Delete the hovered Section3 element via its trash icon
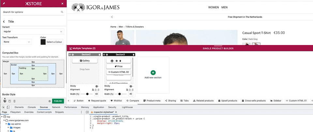 coord(120,61)
